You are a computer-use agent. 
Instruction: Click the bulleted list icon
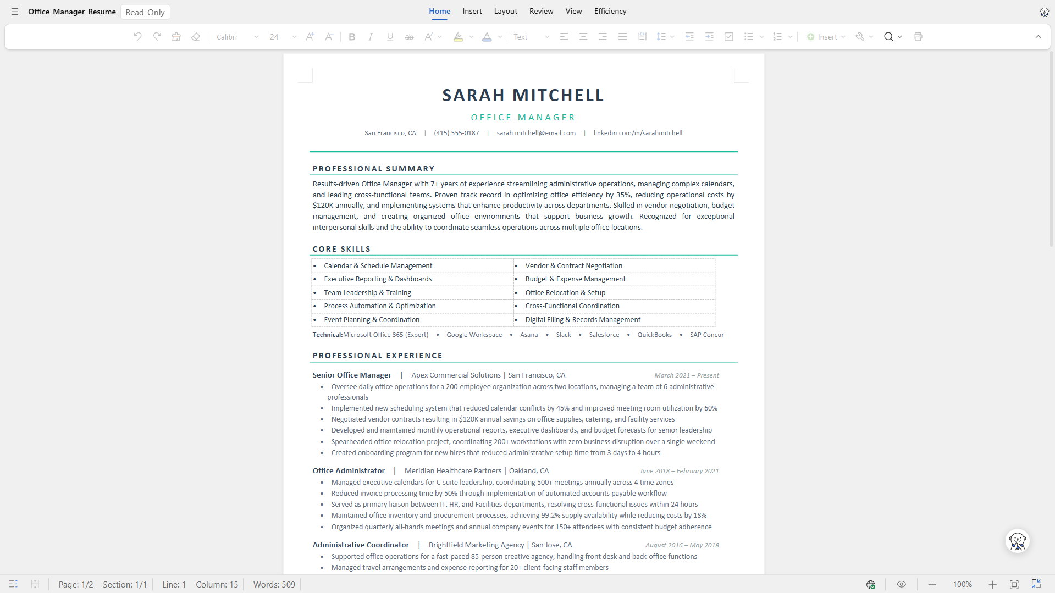click(749, 37)
